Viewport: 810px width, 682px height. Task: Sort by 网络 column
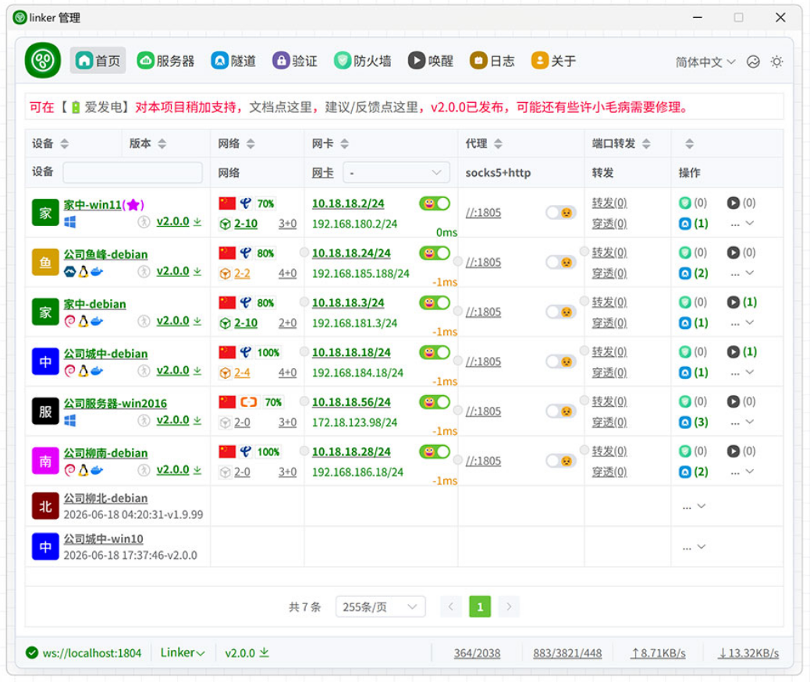250,143
